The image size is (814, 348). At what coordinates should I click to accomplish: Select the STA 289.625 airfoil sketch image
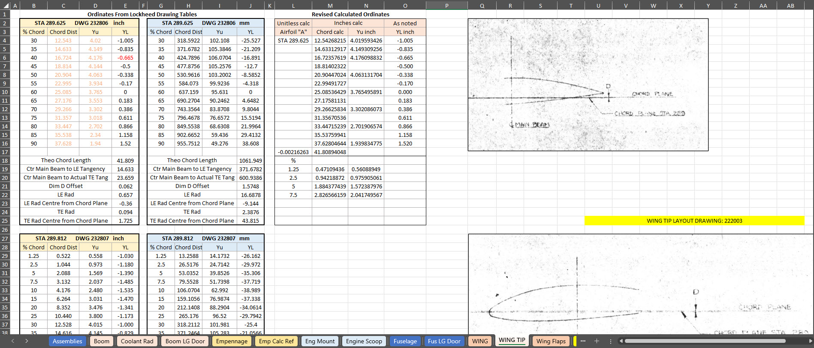point(588,85)
